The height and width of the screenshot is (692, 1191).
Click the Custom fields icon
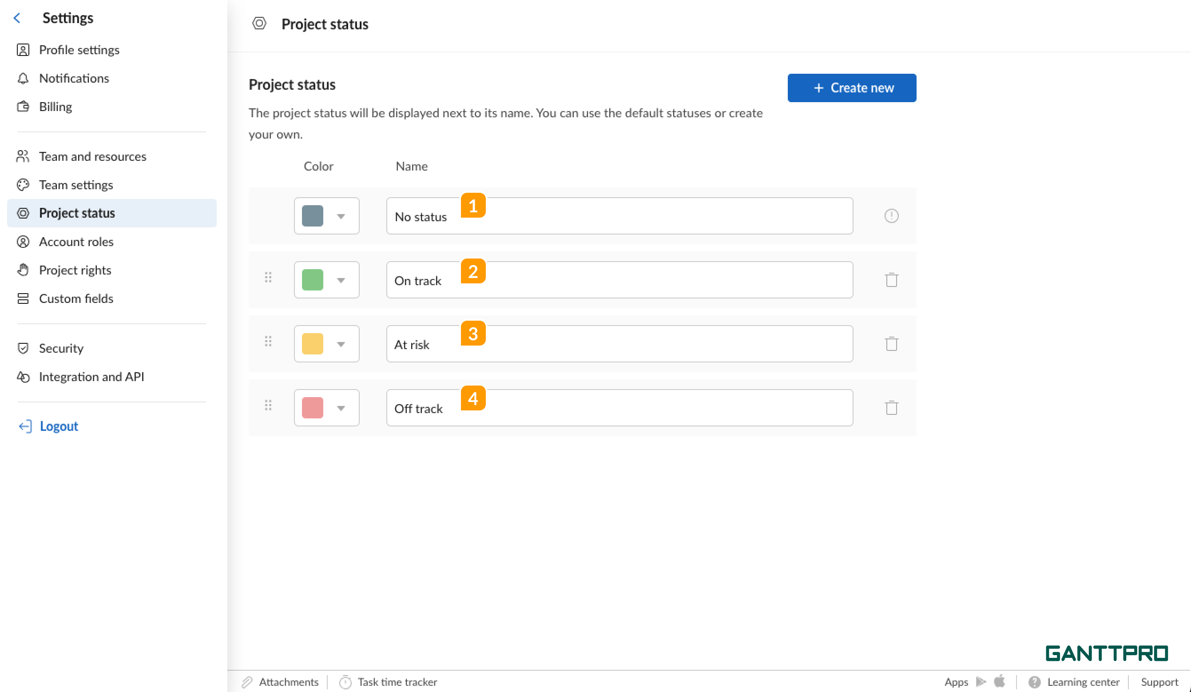(23, 298)
